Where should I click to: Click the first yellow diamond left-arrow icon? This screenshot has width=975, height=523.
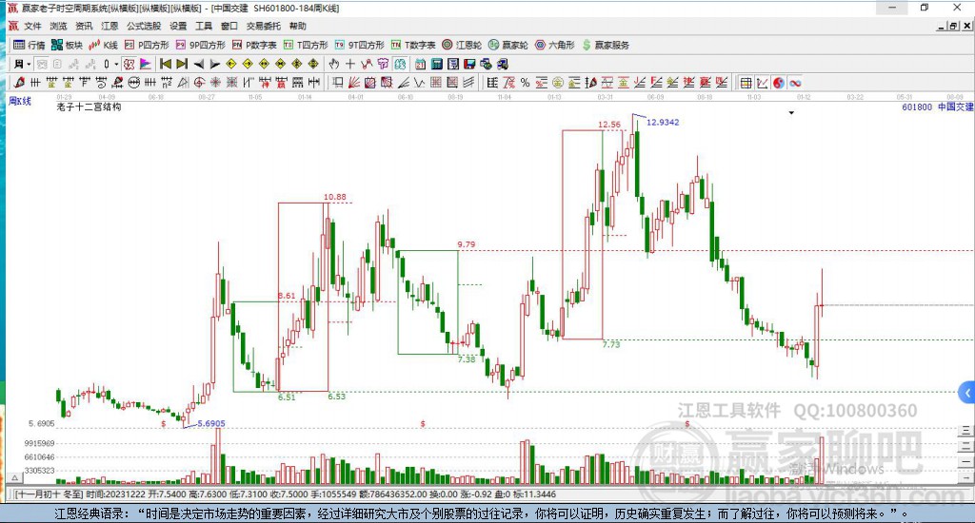[x=230, y=64]
